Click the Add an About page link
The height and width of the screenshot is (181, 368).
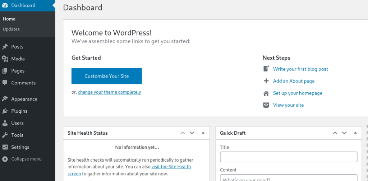point(294,81)
